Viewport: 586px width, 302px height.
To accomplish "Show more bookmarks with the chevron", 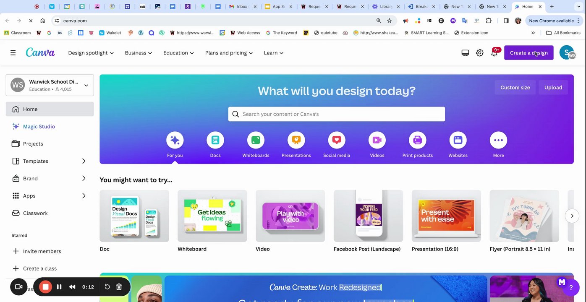I will pos(533,33).
